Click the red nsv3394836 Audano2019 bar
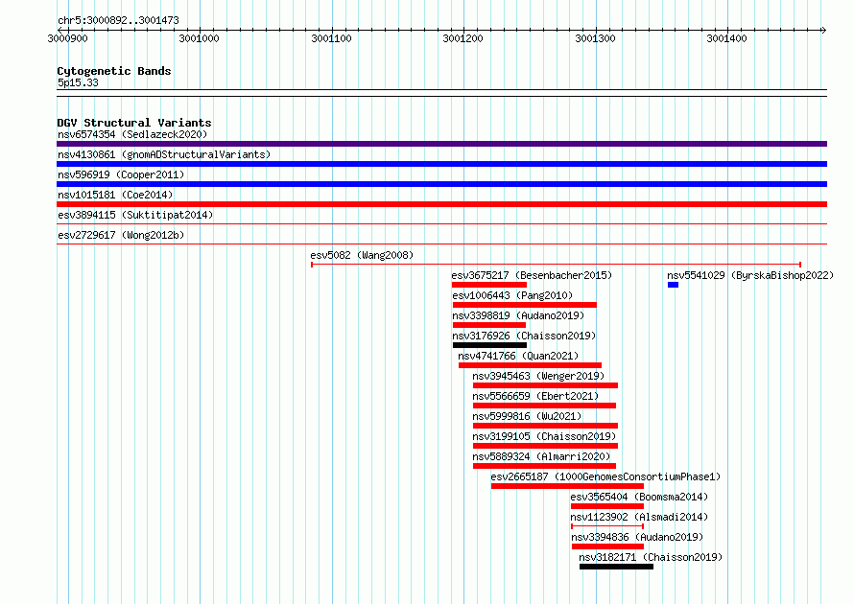 click(607, 546)
